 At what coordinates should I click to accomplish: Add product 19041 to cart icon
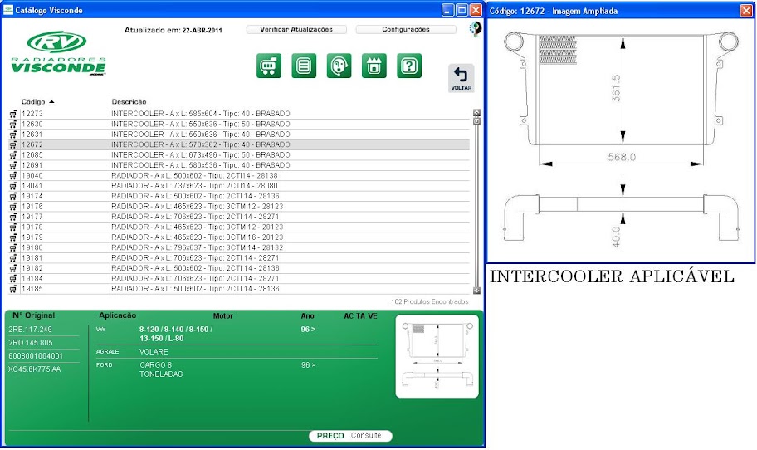(x=13, y=186)
